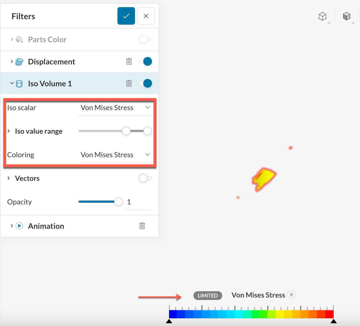This screenshot has height=326, width=360.
Task: Click the Parts Color paint bucket icon
Action: click(19, 39)
